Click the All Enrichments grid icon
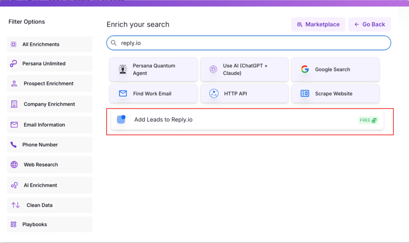 pos(14,44)
